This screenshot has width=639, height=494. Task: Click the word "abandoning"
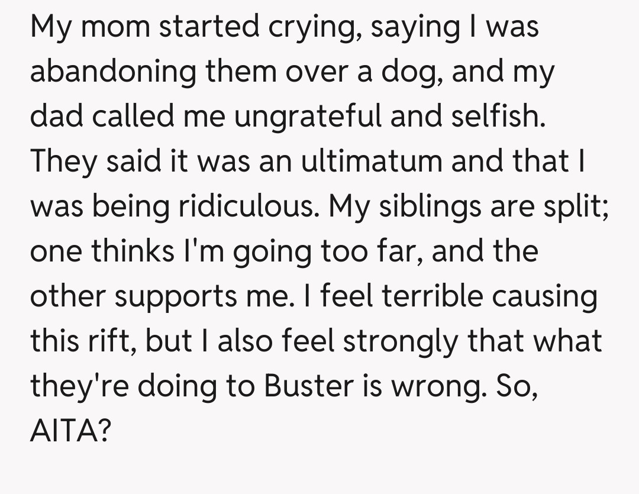coord(112,72)
